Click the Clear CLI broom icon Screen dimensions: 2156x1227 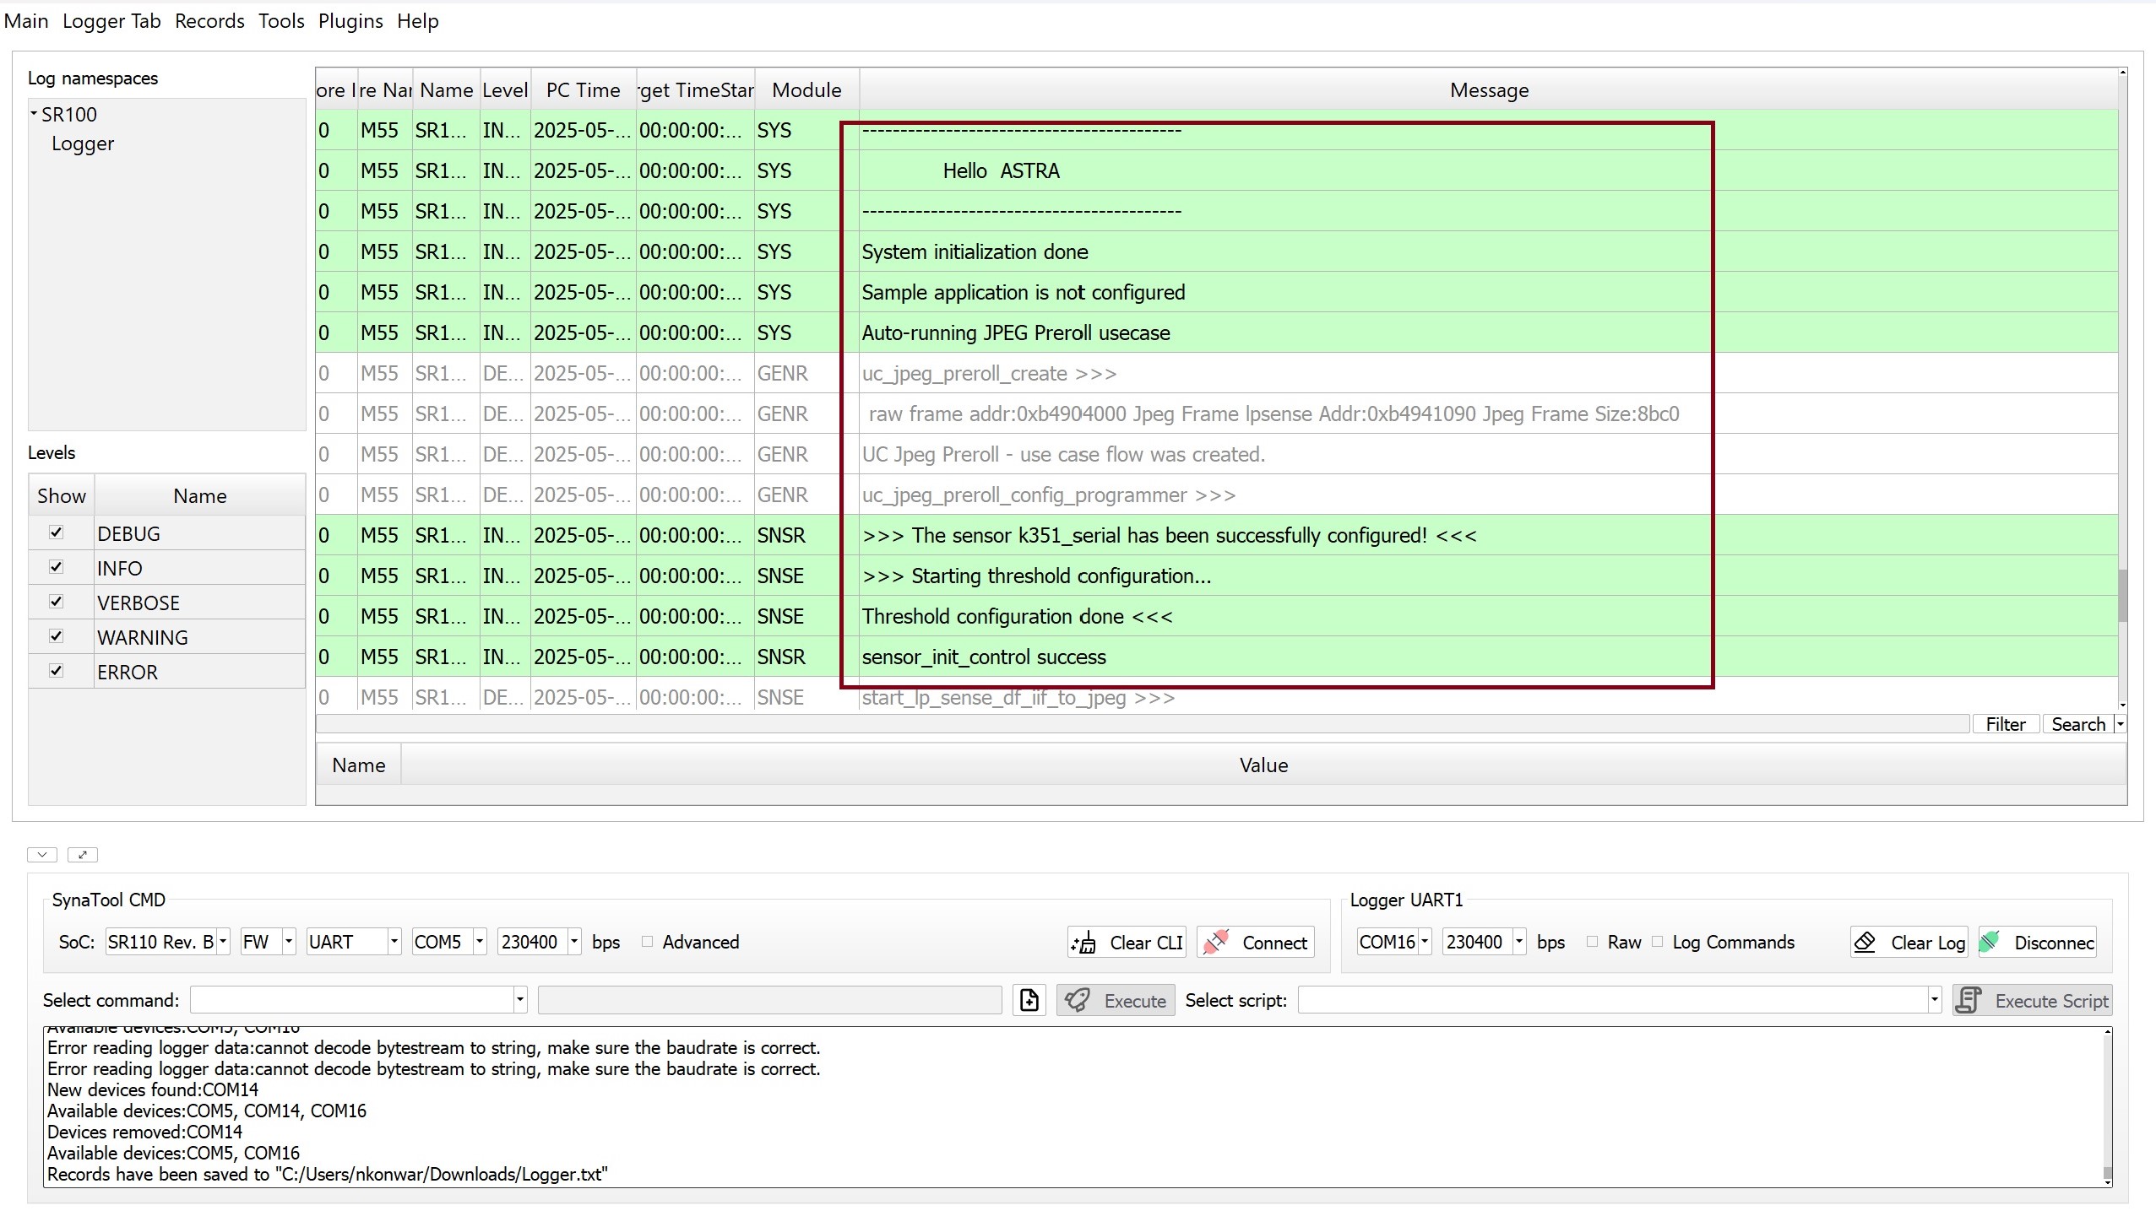pos(1084,942)
